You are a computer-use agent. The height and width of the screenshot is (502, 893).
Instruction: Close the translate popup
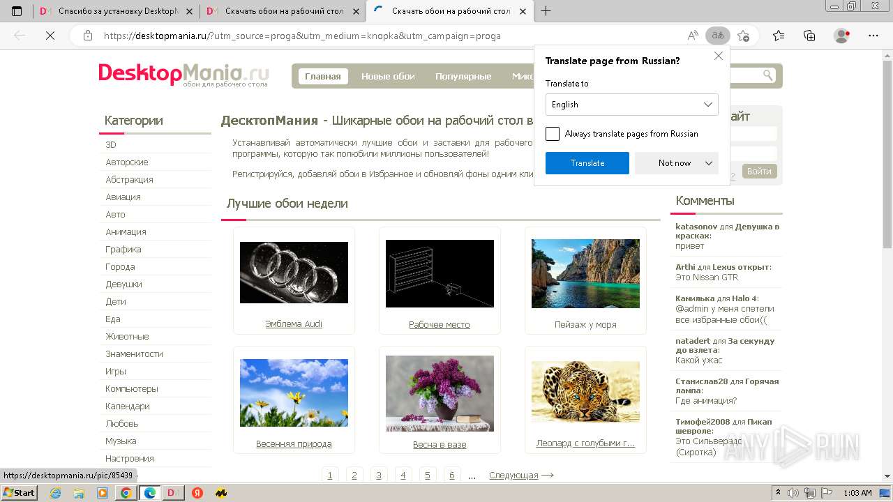(719, 56)
